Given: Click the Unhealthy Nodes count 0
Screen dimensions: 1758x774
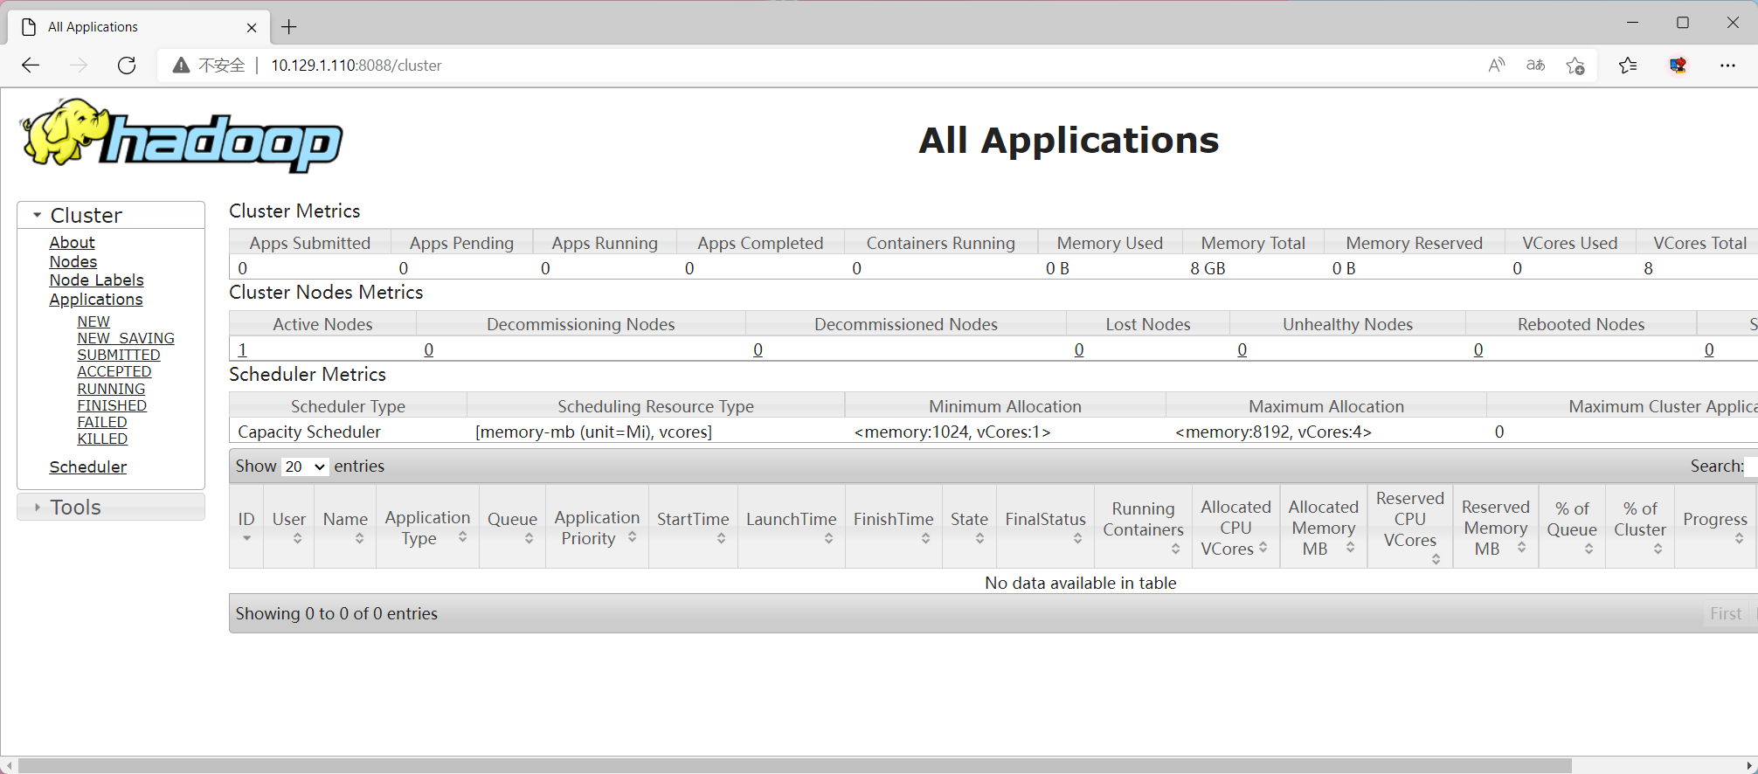Looking at the screenshot, I should [1242, 349].
